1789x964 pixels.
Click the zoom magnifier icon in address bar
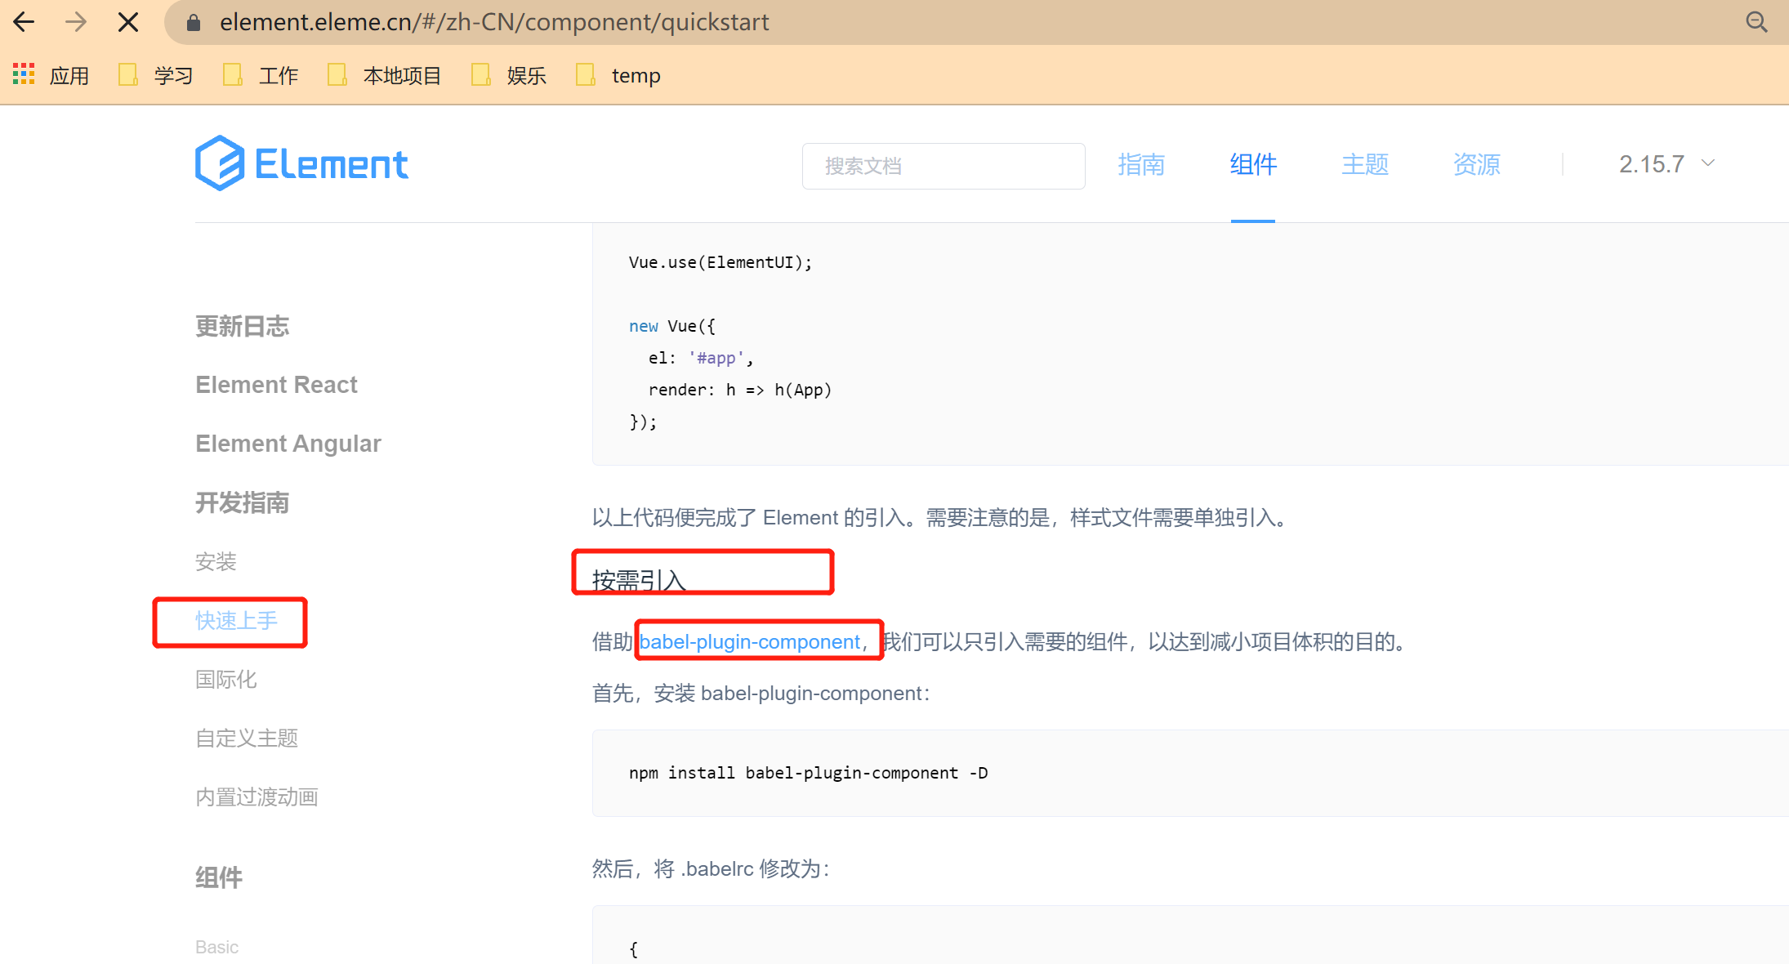point(1756,22)
